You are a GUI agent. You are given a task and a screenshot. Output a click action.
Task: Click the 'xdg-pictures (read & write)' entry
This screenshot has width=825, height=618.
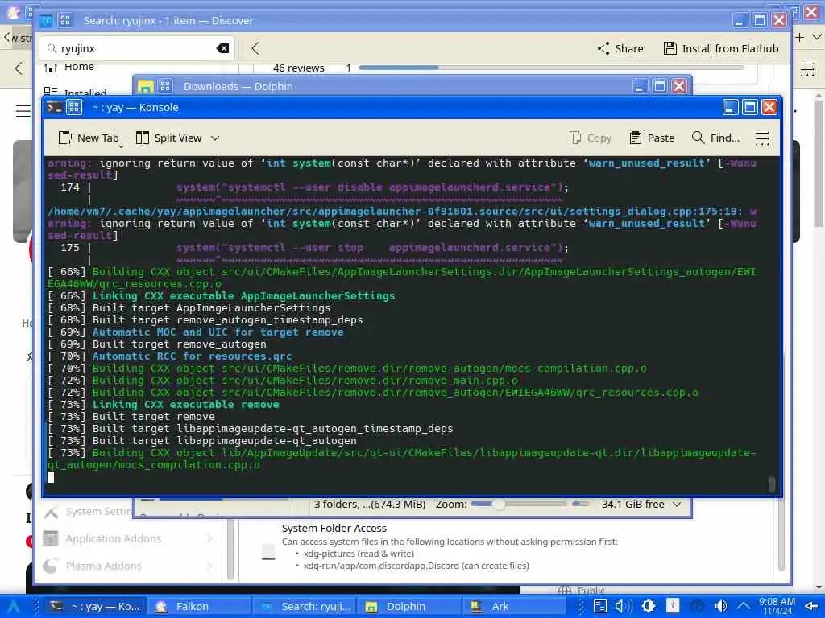tap(359, 554)
